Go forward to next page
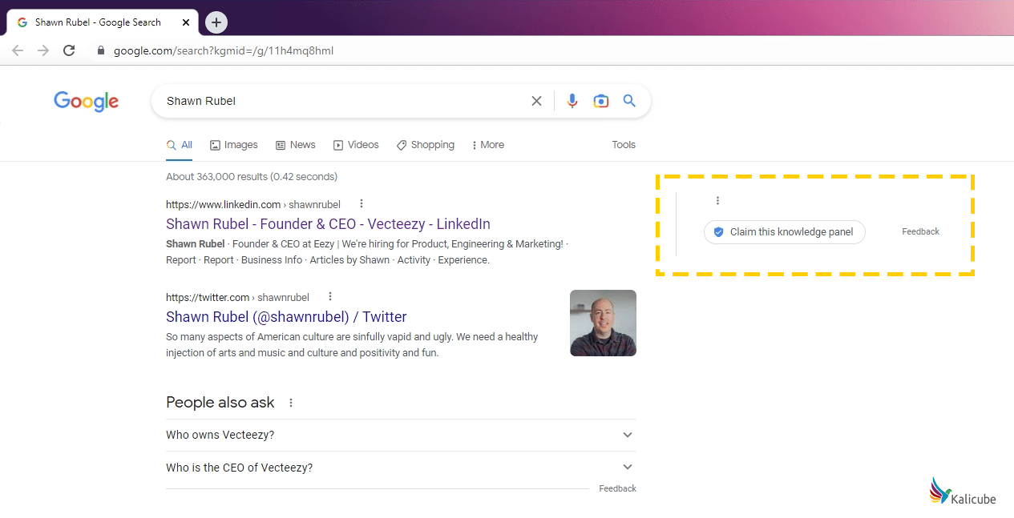Viewport: 1014px width, 518px height. tap(43, 50)
